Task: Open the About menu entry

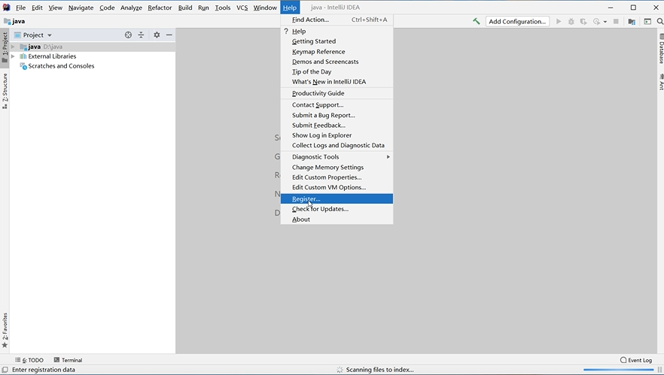Action: pyautogui.click(x=337, y=219)
